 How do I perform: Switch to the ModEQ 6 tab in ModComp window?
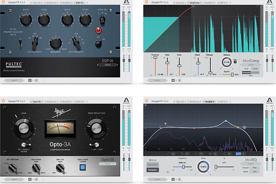(209, 3)
